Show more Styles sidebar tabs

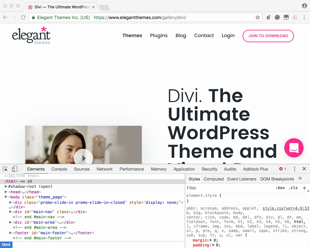click(300, 179)
